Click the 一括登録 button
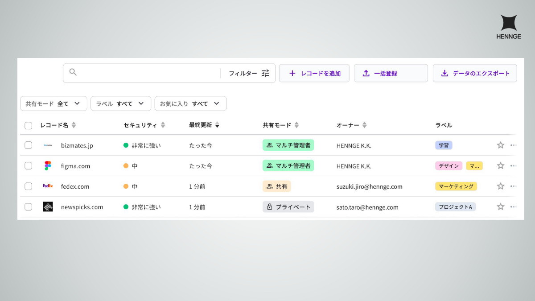This screenshot has width=535, height=301. click(x=391, y=73)
